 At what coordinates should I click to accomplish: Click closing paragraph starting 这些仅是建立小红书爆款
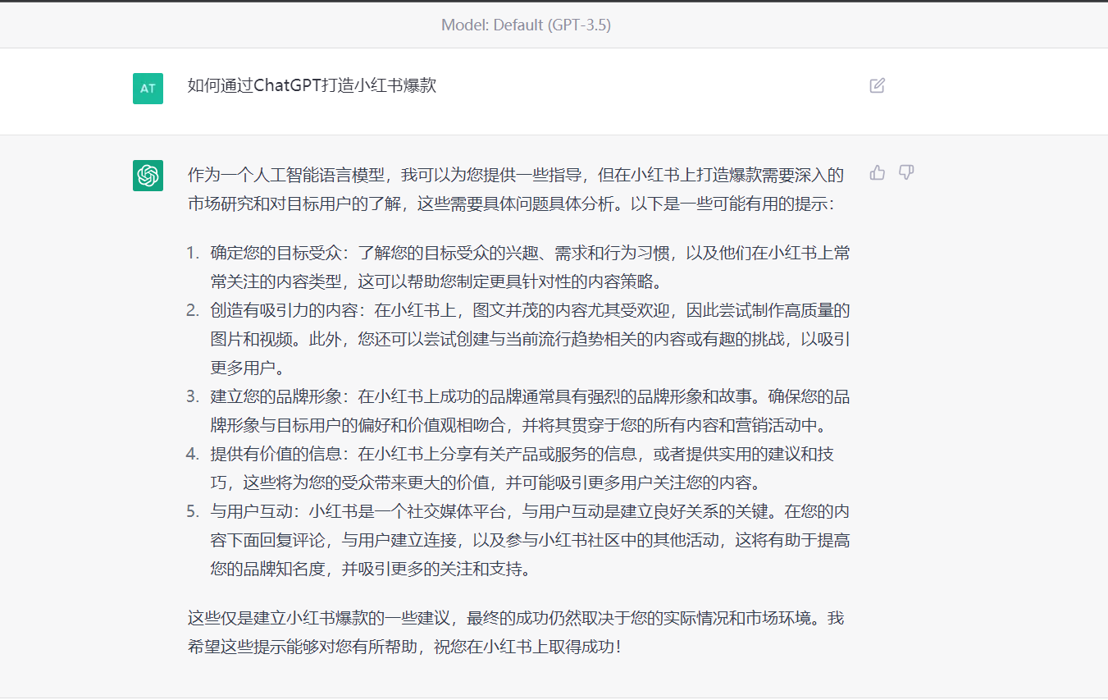pos(515,632)
